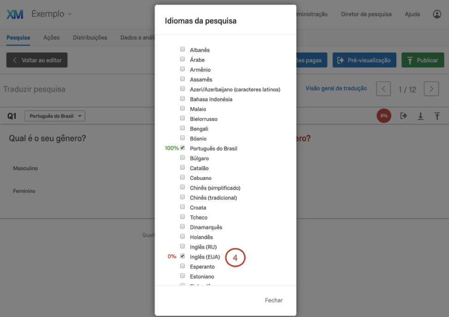
Task: Click Fechar to close the dialog
Action: point(273,300)
